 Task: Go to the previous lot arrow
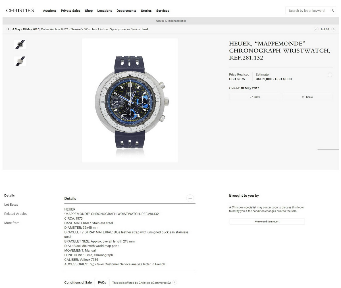tap(316, 29)
